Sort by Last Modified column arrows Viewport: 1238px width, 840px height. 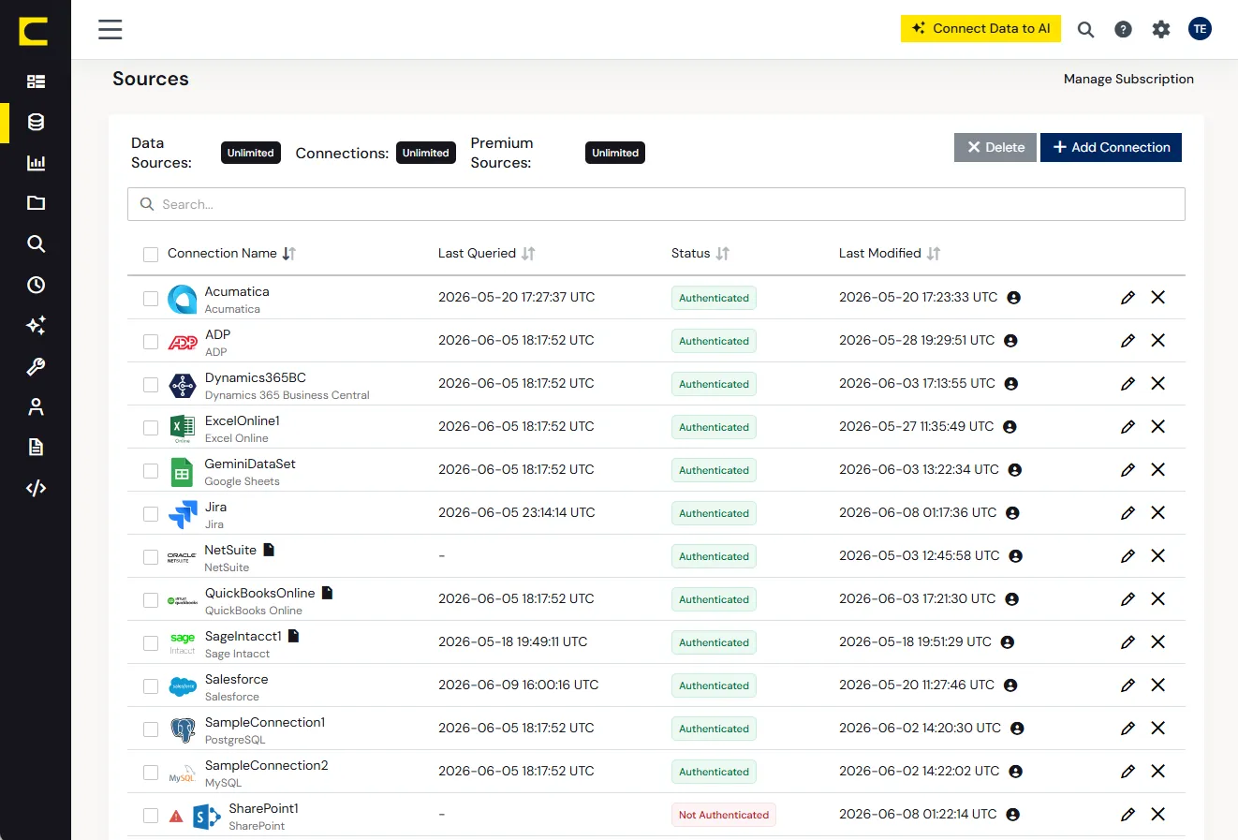pos(934,254)
